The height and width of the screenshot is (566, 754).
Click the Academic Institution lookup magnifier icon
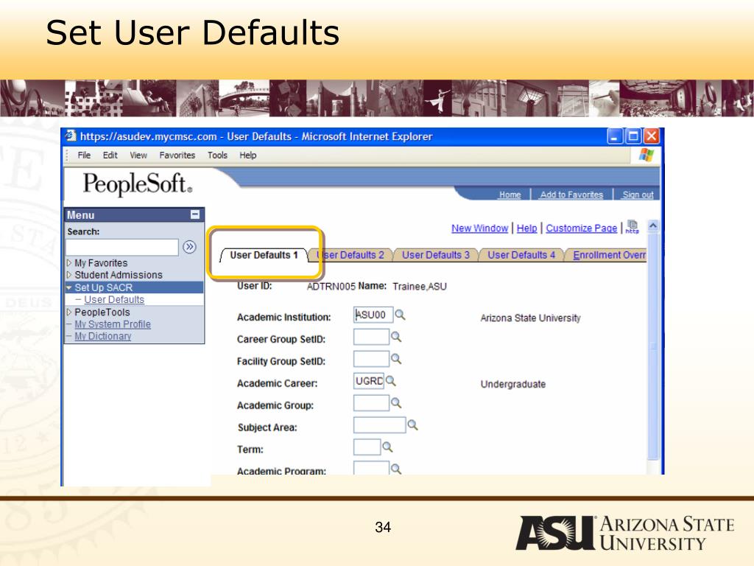(400, 315)
